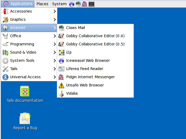186x139 pixels.
Task: Select the Accessories menu label
Action: [21, 11]
